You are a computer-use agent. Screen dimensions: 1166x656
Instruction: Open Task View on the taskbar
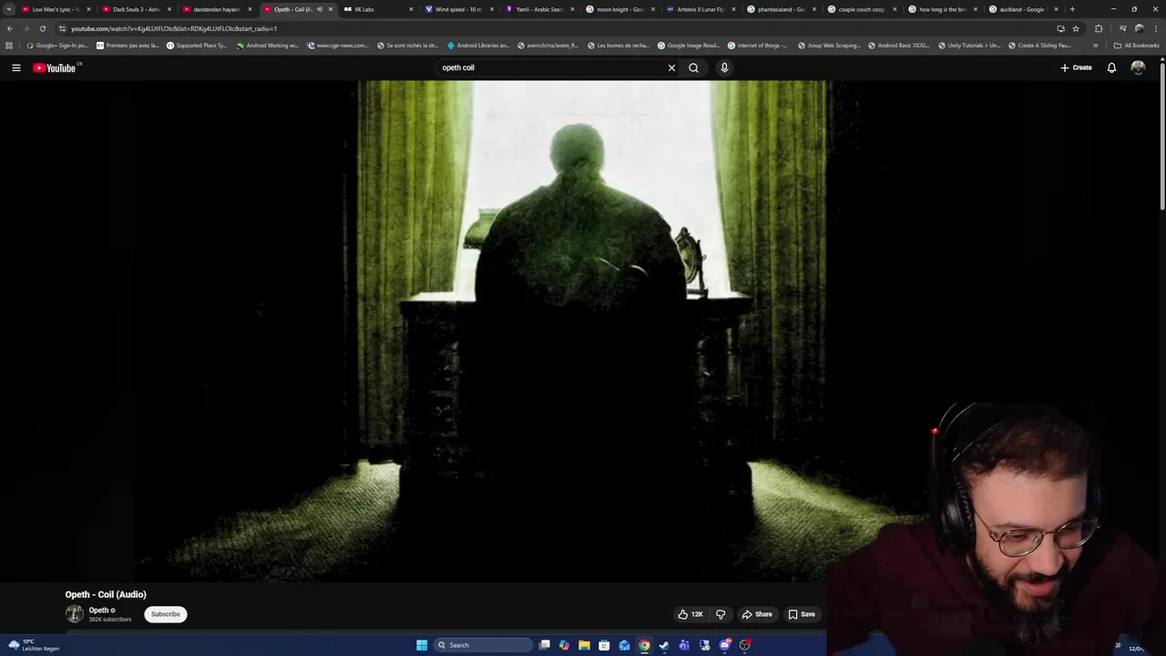tap(545, 645)
